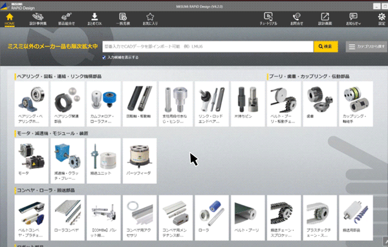388x247 pixels.
Task: Open 部品組合せ parts combination icon
Action: pyautogui.click(x=67, y=19)
